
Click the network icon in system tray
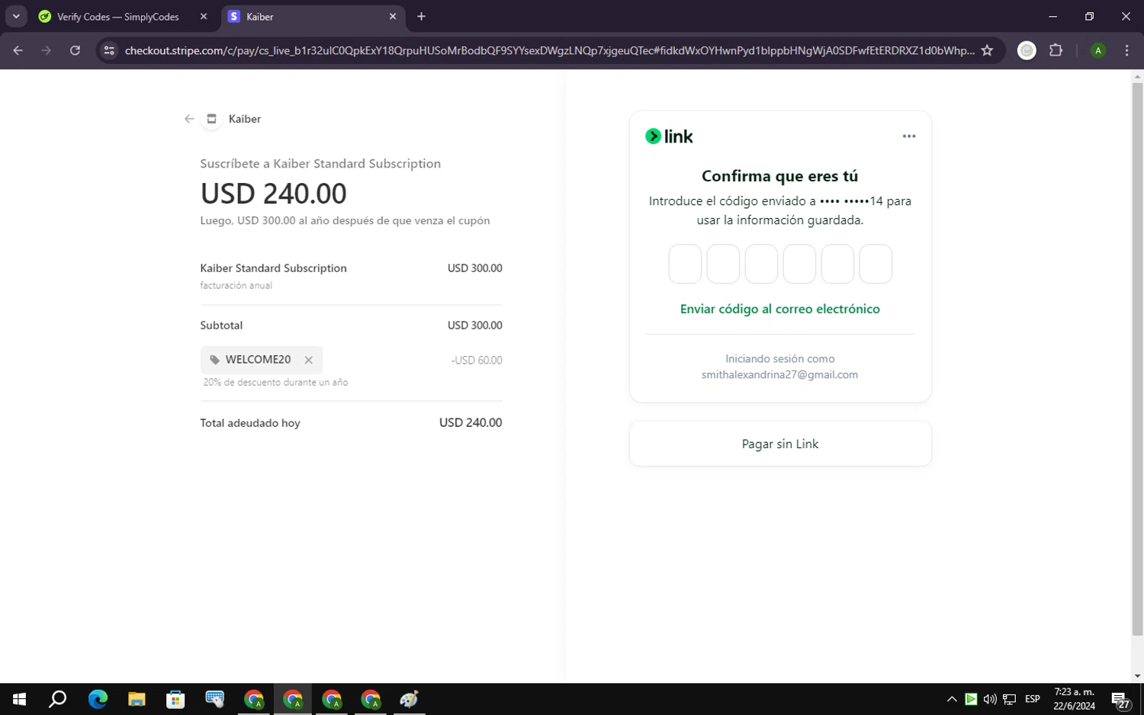(1009, 699)
